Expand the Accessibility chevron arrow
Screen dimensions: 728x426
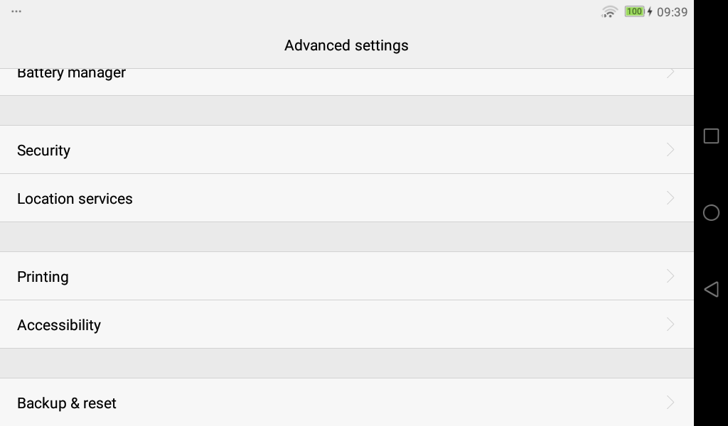click(x=670, y=324)
